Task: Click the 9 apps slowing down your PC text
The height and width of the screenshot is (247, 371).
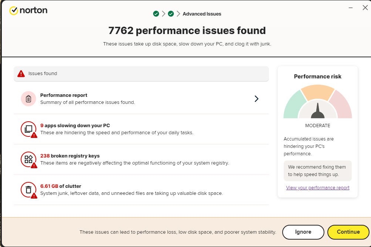Action: click(x=75, y=125)
